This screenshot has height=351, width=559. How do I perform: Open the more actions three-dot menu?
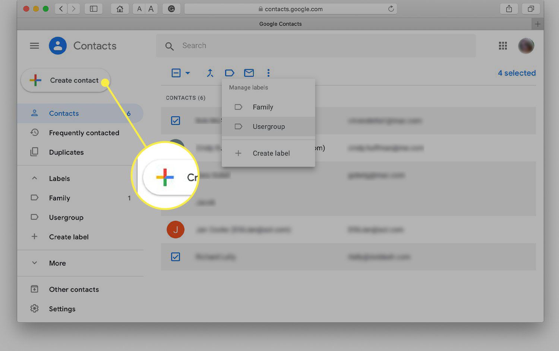click(x=268, y=73)
